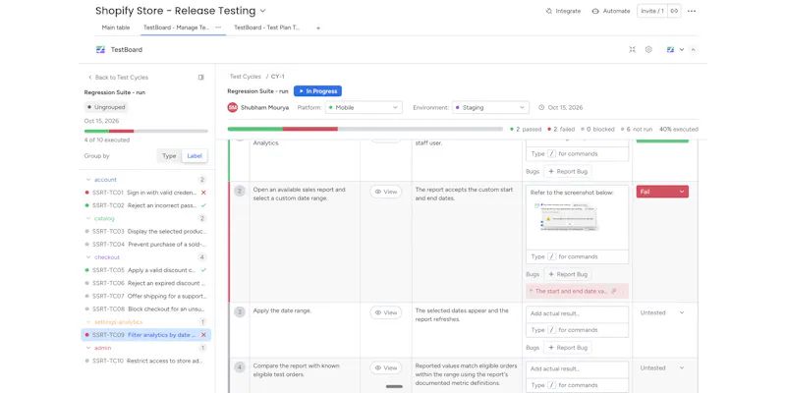Screen dimensions: 786x393
Task: Open the Platform Mobile dropdown
Action: point(364,107)
